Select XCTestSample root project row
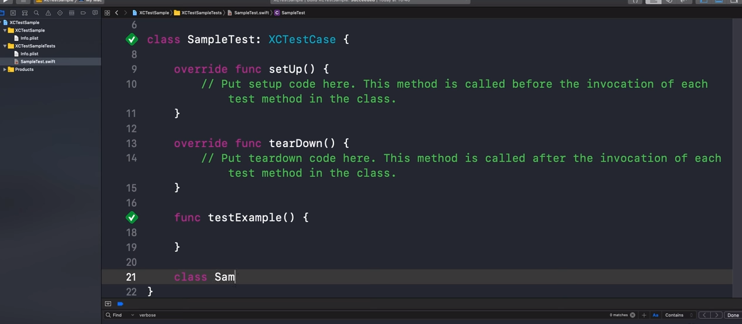Screen dimensions: 742x324 (x=50, y=22)
